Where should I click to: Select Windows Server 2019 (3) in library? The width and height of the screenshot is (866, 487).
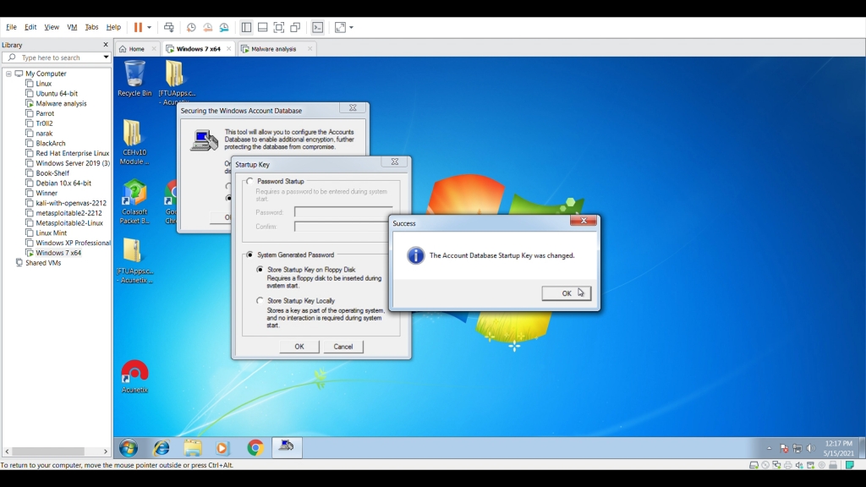(73, 163)
